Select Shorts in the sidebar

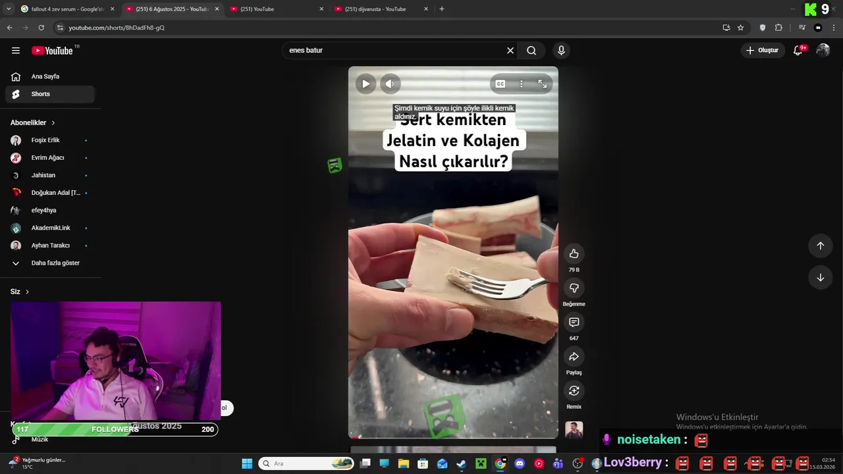click(50, 94)
